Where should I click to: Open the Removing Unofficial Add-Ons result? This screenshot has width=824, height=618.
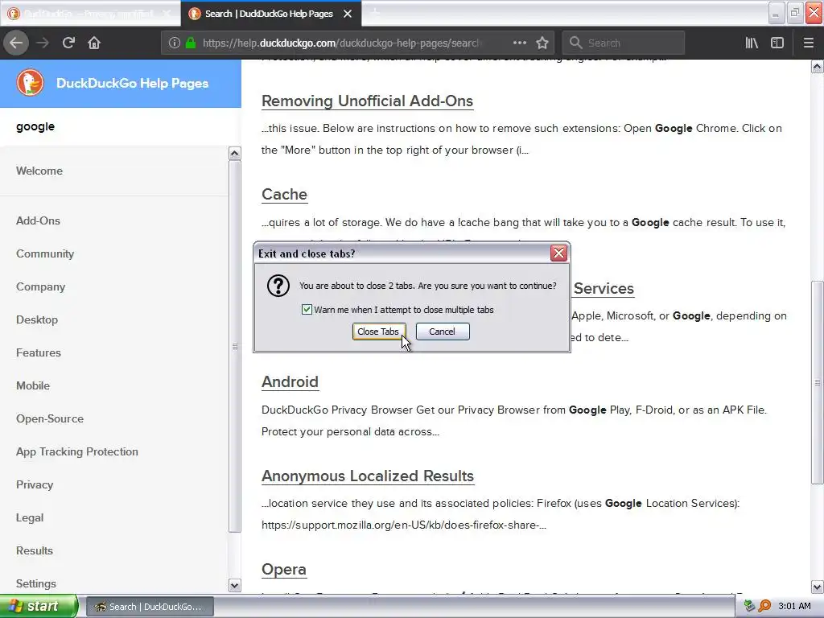tap(367, 101)
